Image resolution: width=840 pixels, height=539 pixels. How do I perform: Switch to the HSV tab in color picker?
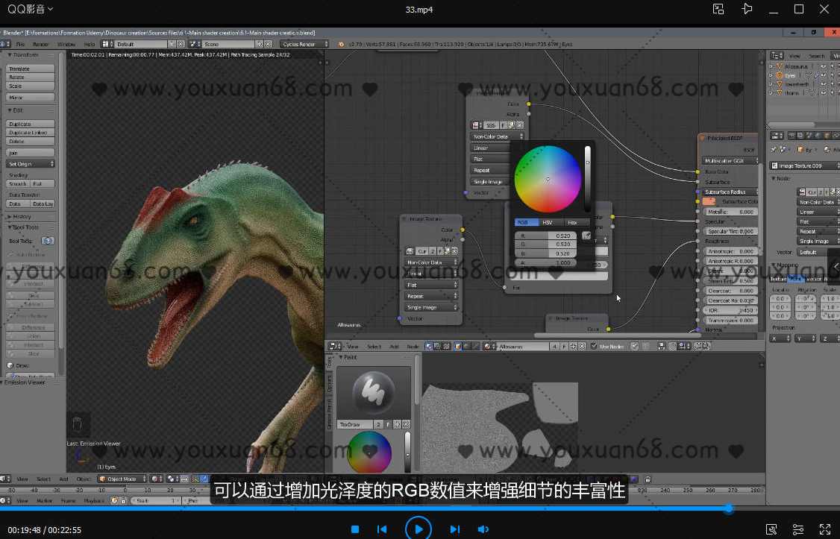click(547, 222)
